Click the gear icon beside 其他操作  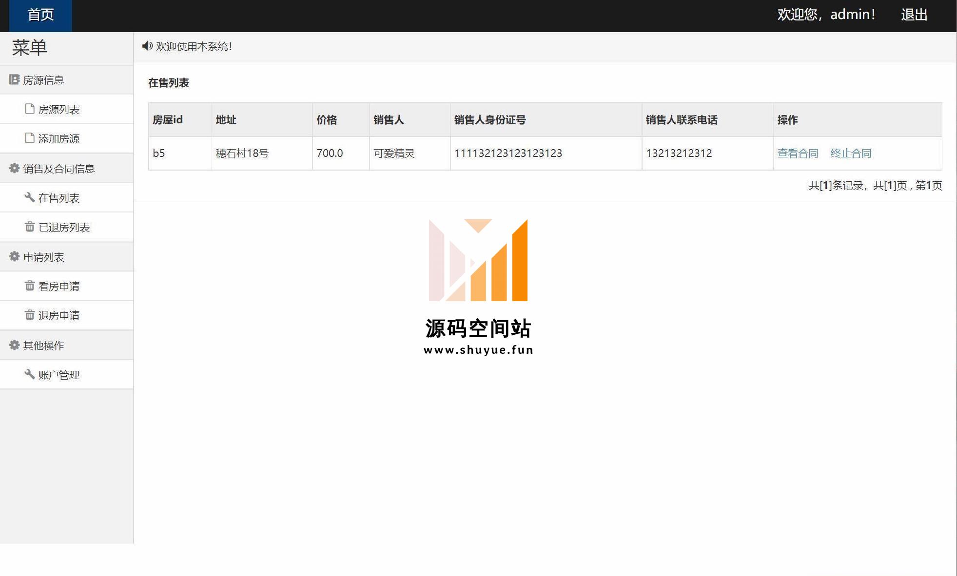coord(14,345)
